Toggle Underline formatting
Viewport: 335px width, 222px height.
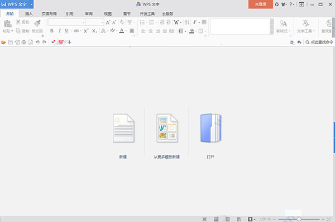pos(66,31)
